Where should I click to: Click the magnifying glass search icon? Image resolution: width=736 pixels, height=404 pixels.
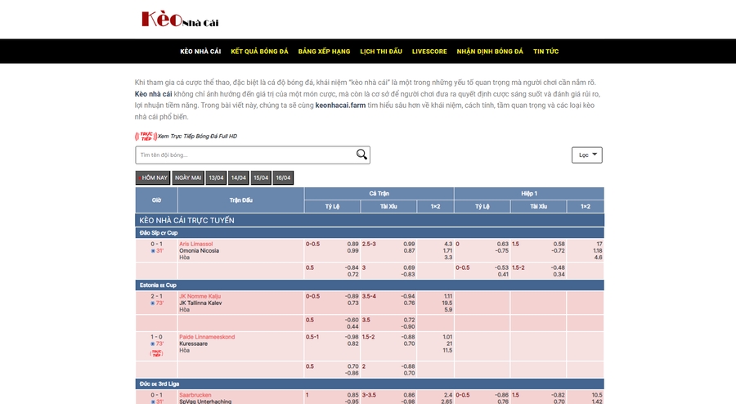click(x=361, y=155)
